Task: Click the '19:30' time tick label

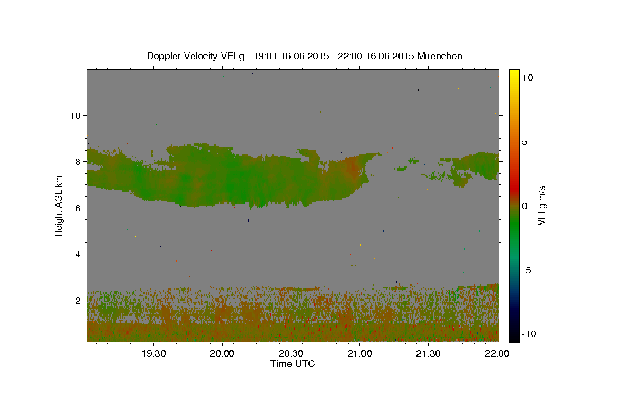Action: pos(154,353)
